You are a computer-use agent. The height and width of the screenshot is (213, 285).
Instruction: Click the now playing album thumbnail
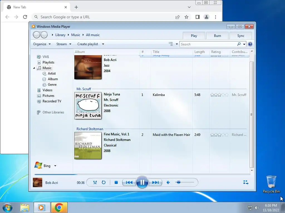38,182
